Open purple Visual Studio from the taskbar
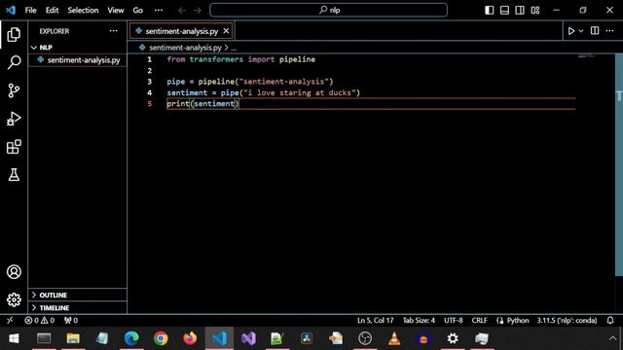Image resolution: width=623 pixels, height=350 pixels. click(248, 338)
